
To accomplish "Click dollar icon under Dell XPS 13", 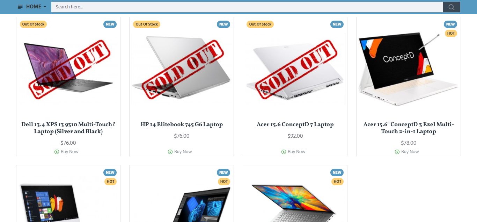I will click(x=57, y=152).
